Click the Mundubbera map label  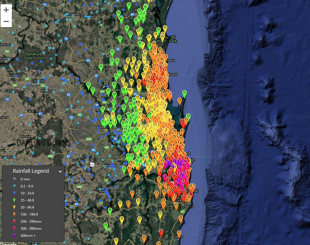(x=74, y=14)
